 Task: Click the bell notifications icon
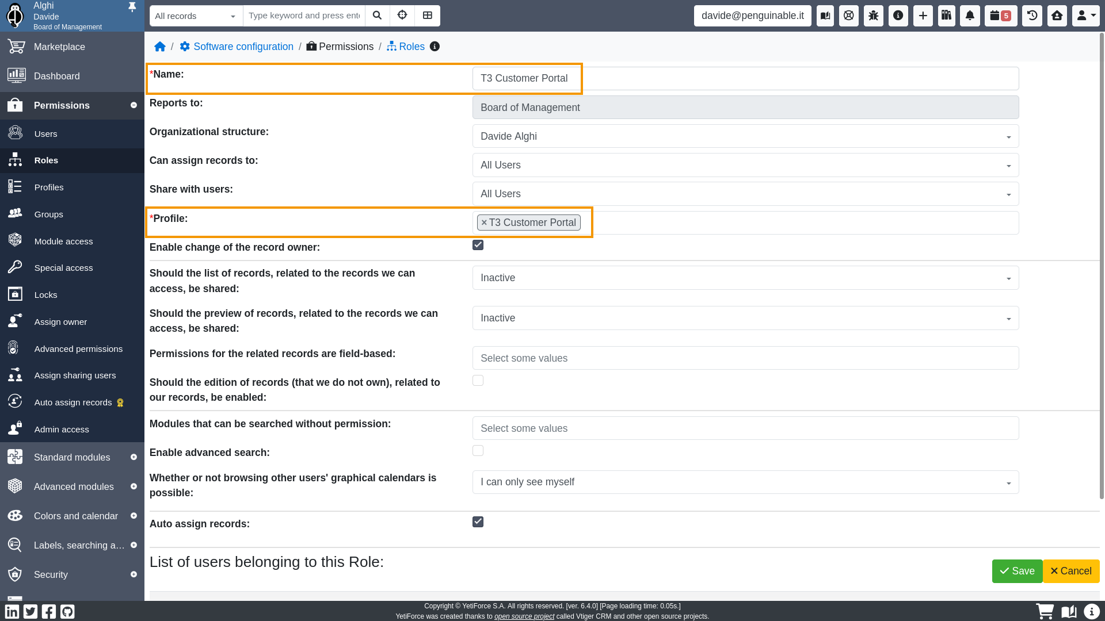point(970,16)
